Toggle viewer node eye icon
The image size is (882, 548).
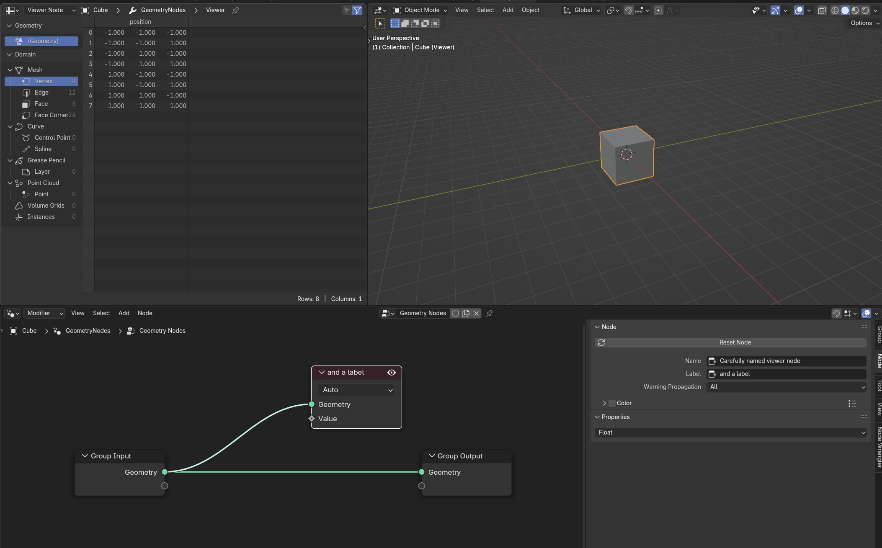click(392, 373)
